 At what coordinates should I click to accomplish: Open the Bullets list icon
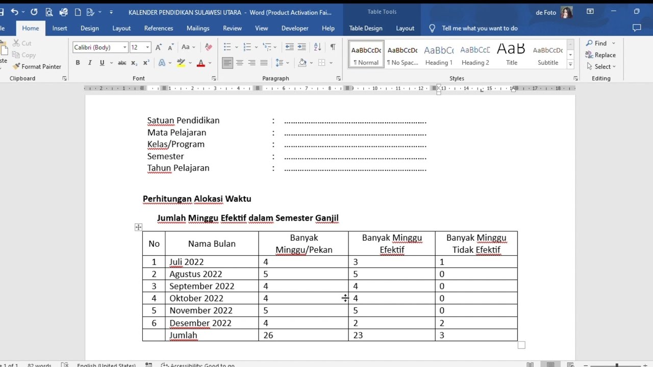(x=228, y=47)
